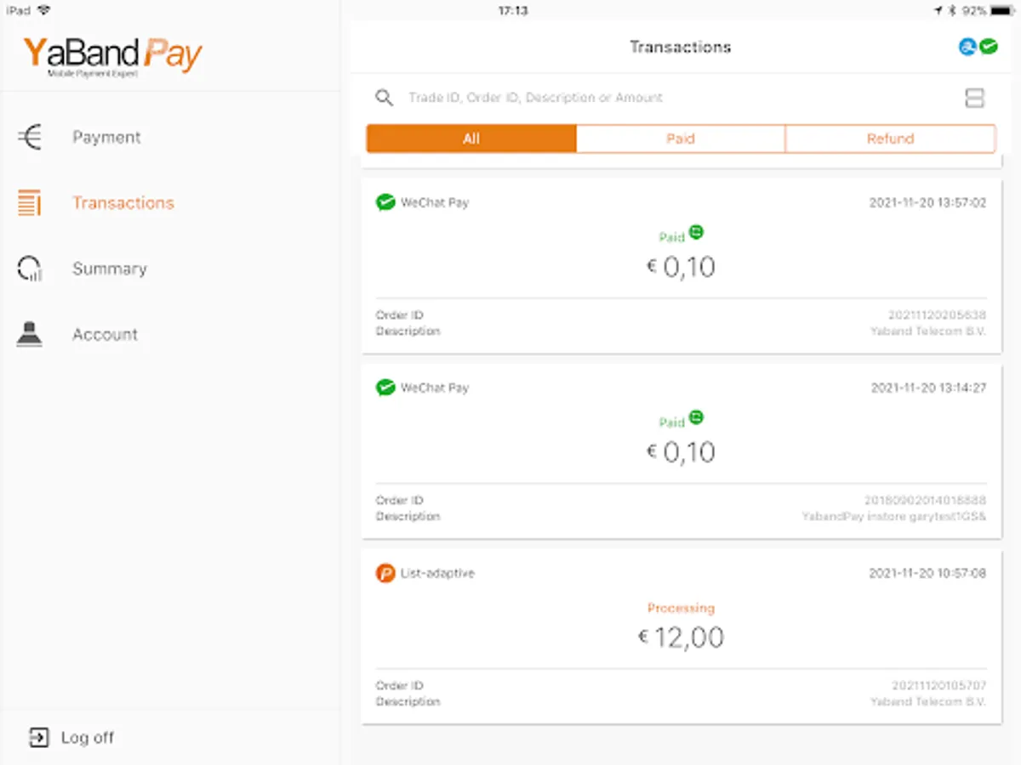Click the € 0,10 amount on 13:57:02 card

point(681,268)
